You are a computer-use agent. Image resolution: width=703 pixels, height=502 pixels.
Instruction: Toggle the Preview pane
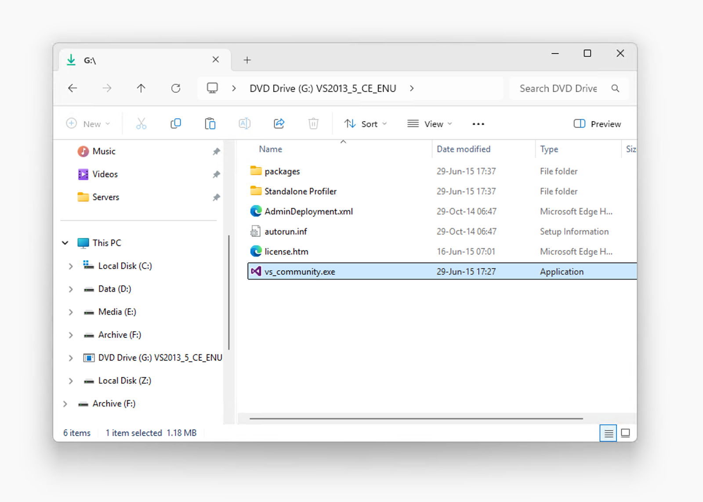[597, 124]
